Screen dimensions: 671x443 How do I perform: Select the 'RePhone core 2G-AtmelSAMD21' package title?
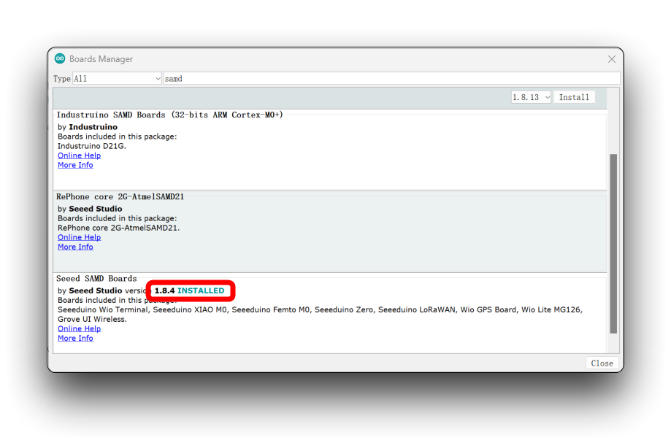(x=120, y=197)
